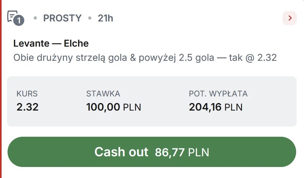Select the 2.32 odds value under KURS
The width and height of the screenshot is (304, 178).
(28, 107)
